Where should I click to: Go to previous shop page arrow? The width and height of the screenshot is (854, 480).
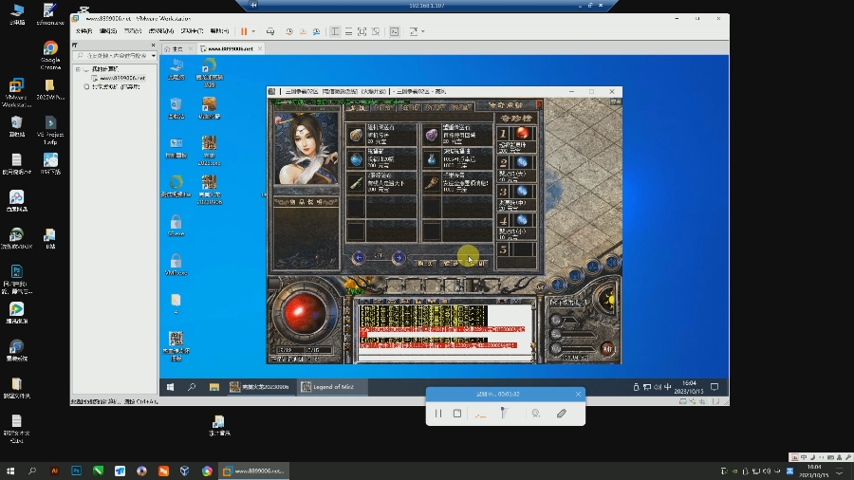(359, 257)
